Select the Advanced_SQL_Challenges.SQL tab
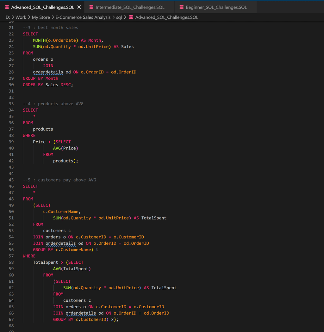 point(42,7)
